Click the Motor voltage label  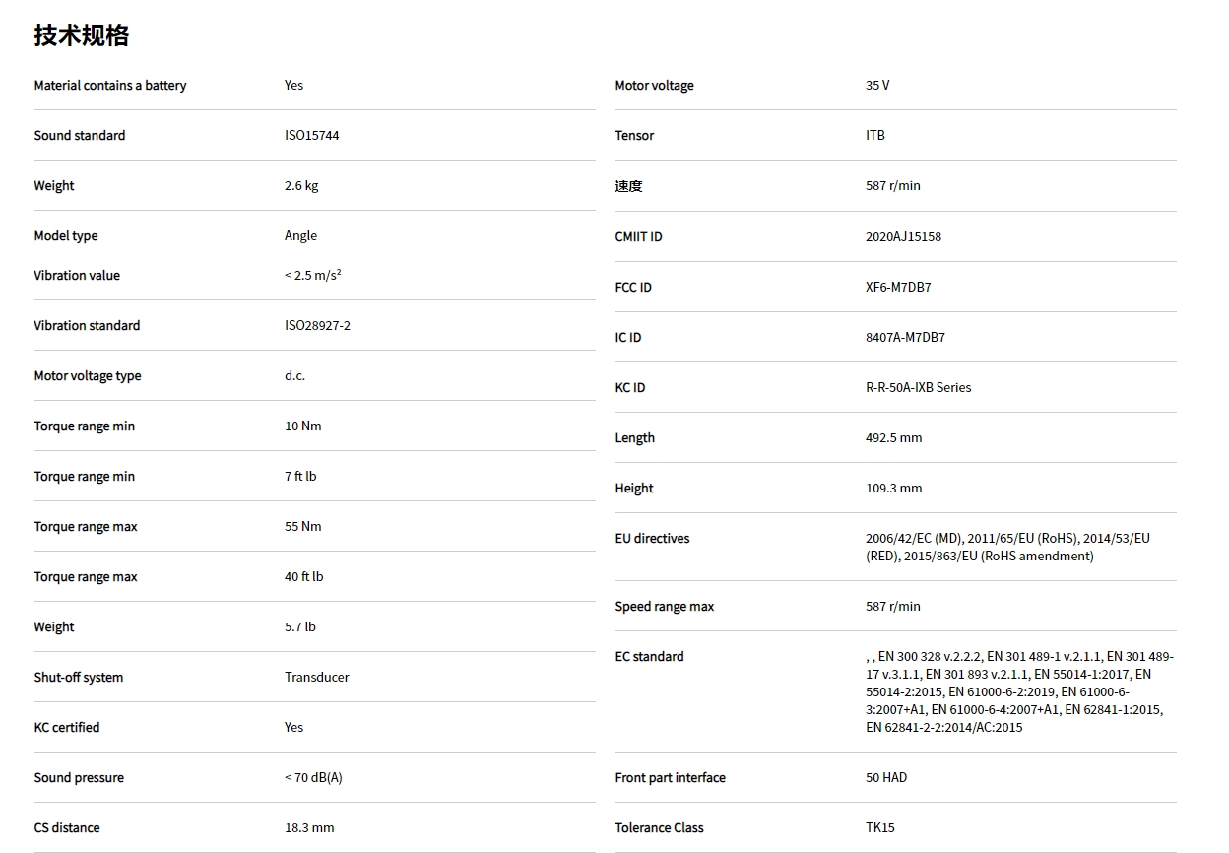tap(654, 86)
